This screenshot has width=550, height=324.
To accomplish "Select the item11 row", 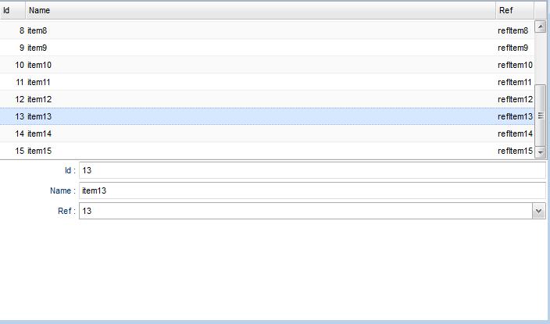I will [267, 82].
